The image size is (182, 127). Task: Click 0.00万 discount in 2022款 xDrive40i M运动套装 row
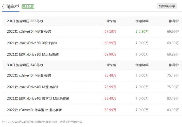coord(144,75)
